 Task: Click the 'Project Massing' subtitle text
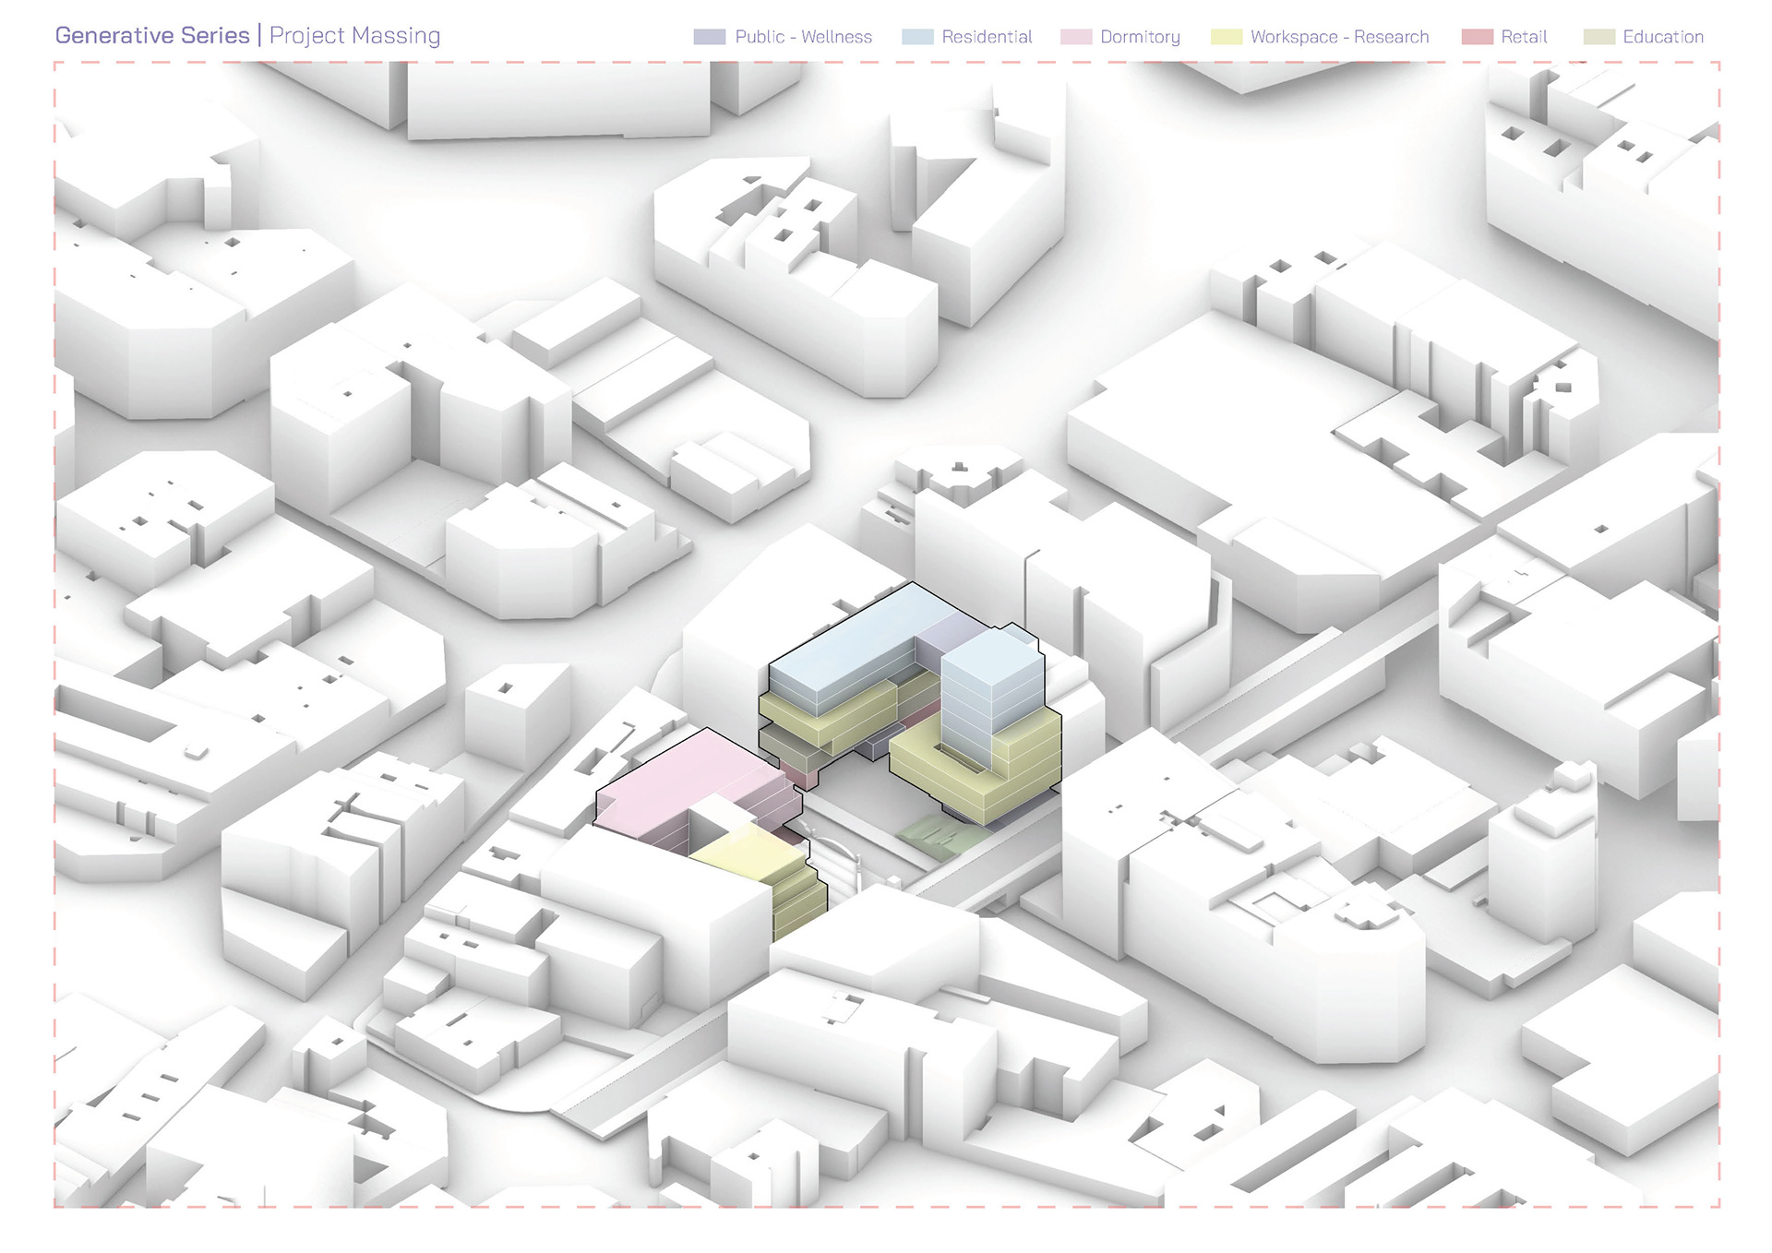(x=355, y=36)
